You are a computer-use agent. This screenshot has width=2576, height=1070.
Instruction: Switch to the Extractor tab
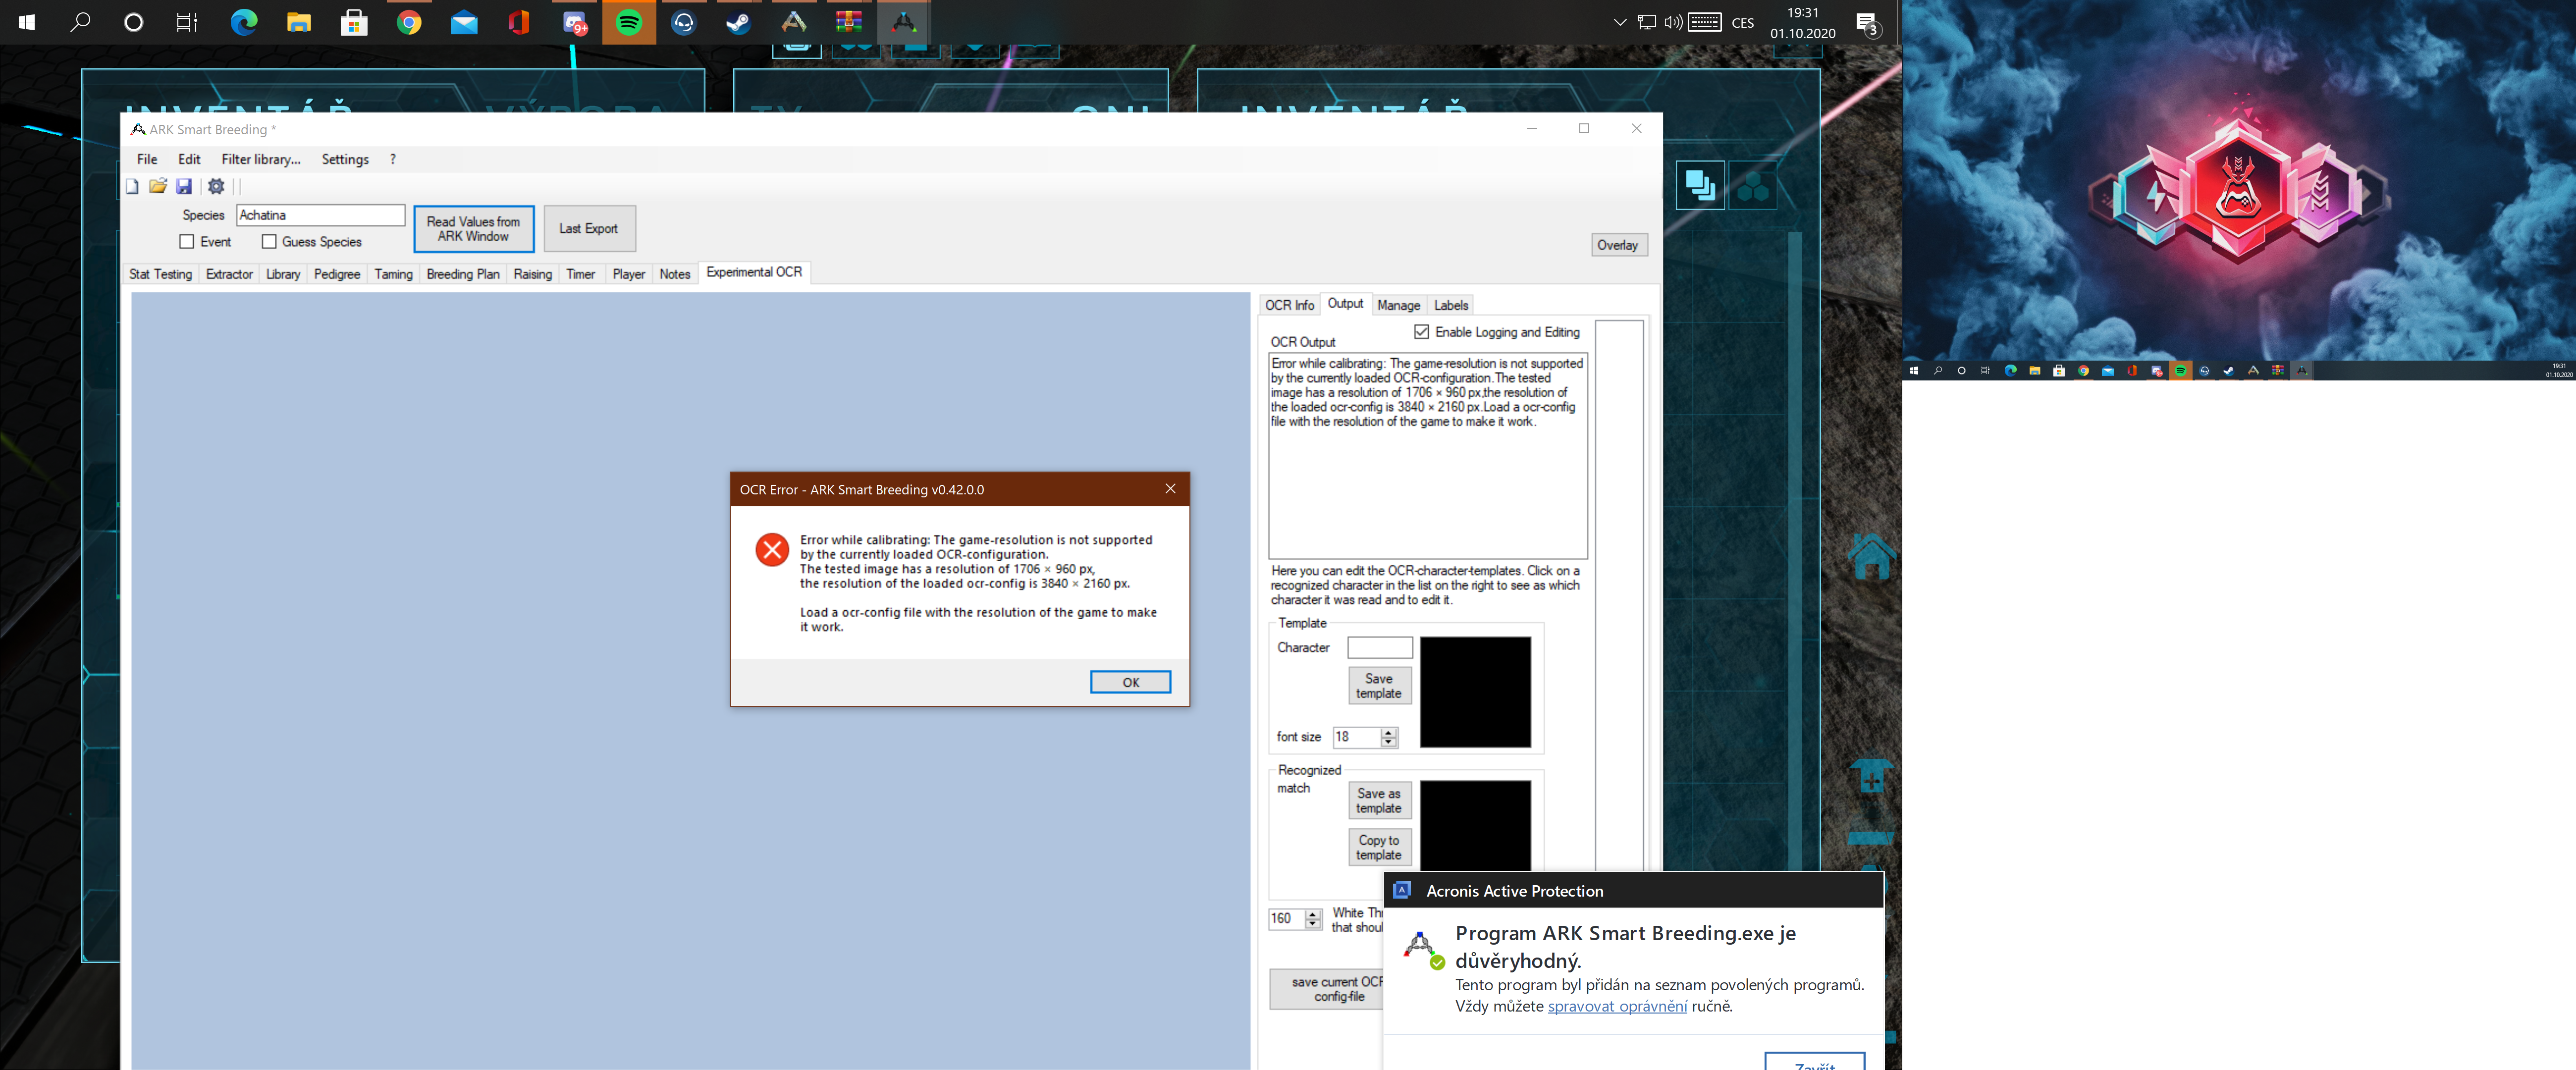point(229,274)
